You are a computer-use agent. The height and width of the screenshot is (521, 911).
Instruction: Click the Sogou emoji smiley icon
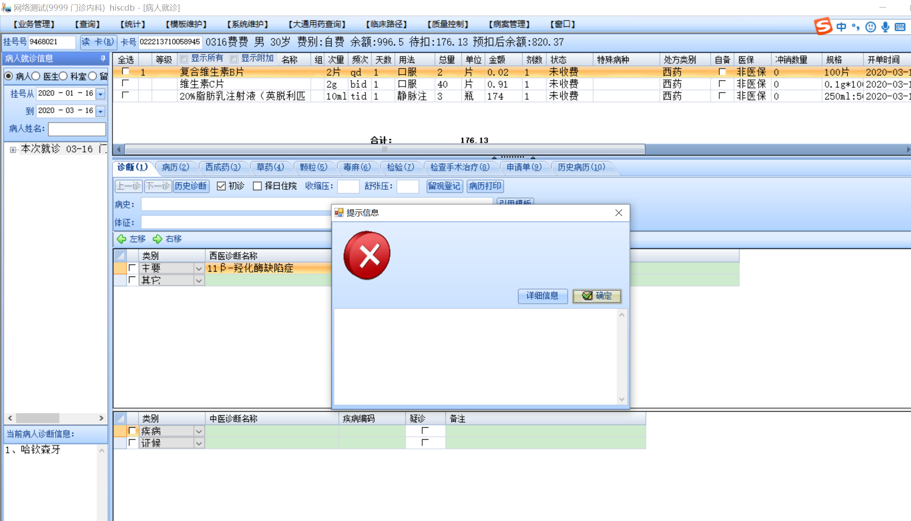coord(871,27)
